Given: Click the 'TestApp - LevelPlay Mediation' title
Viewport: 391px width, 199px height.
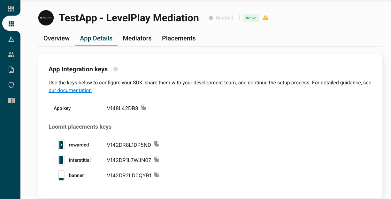Looking at the screenshot, I should point(129,18).
